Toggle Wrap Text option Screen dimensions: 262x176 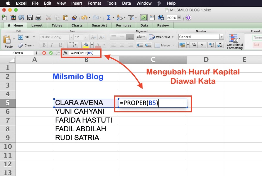161,37
